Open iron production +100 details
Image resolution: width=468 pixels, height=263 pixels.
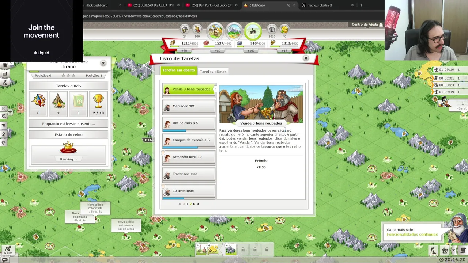[251, 50]
